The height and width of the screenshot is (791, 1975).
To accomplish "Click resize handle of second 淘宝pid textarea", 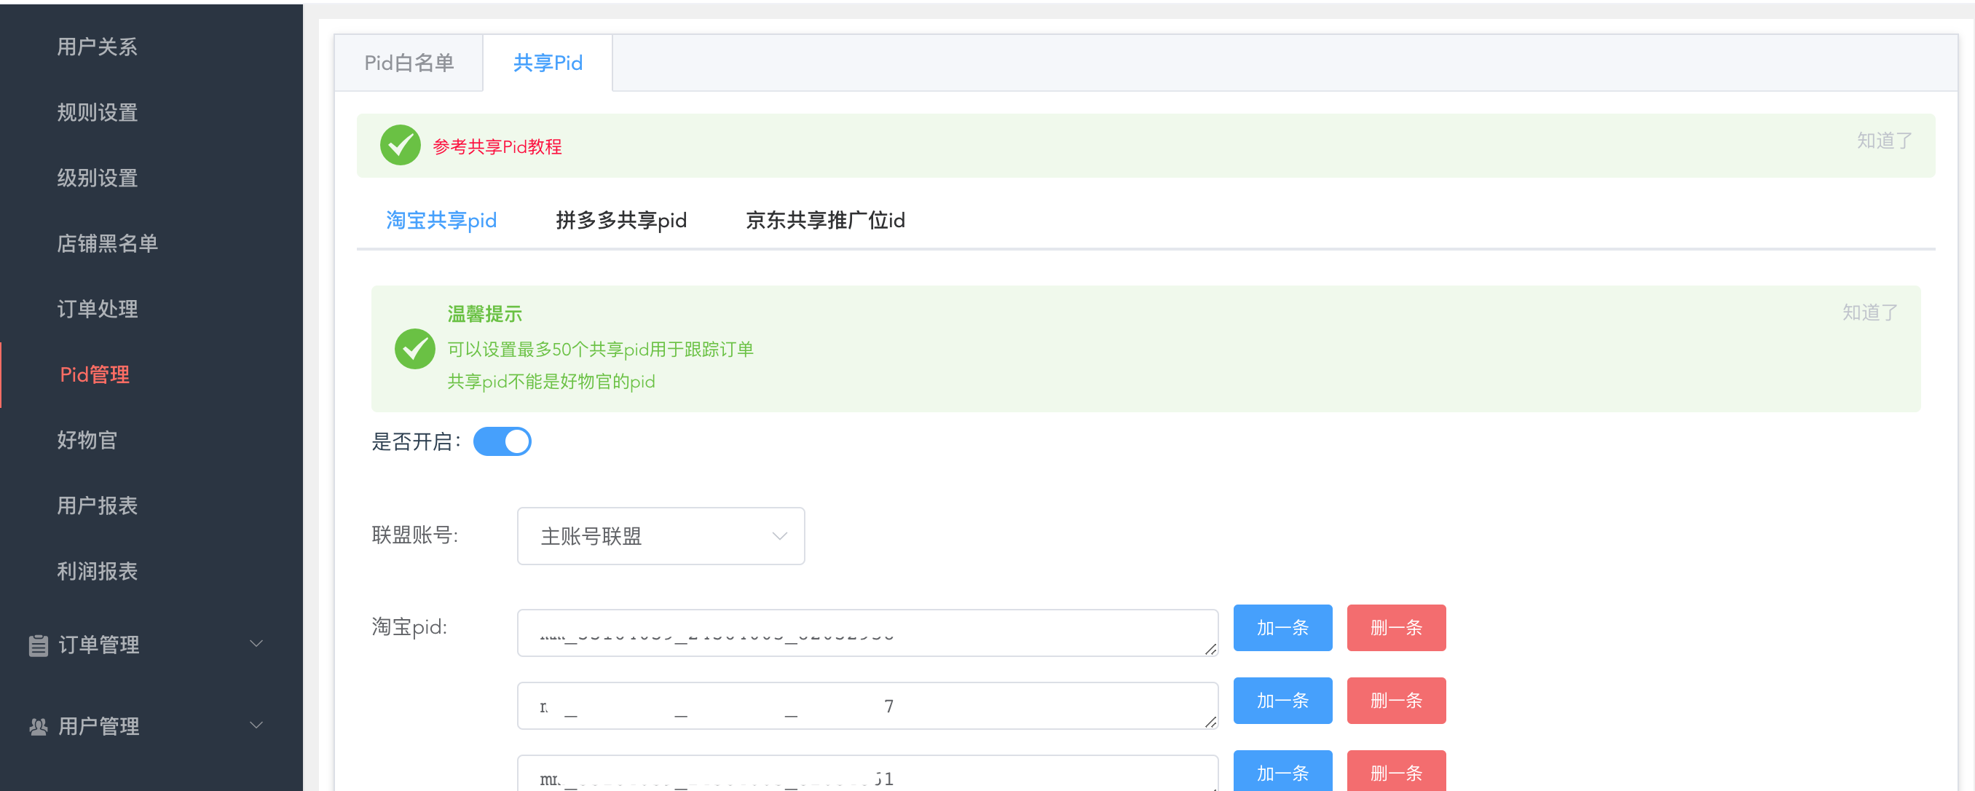I will pos(1210,721).
